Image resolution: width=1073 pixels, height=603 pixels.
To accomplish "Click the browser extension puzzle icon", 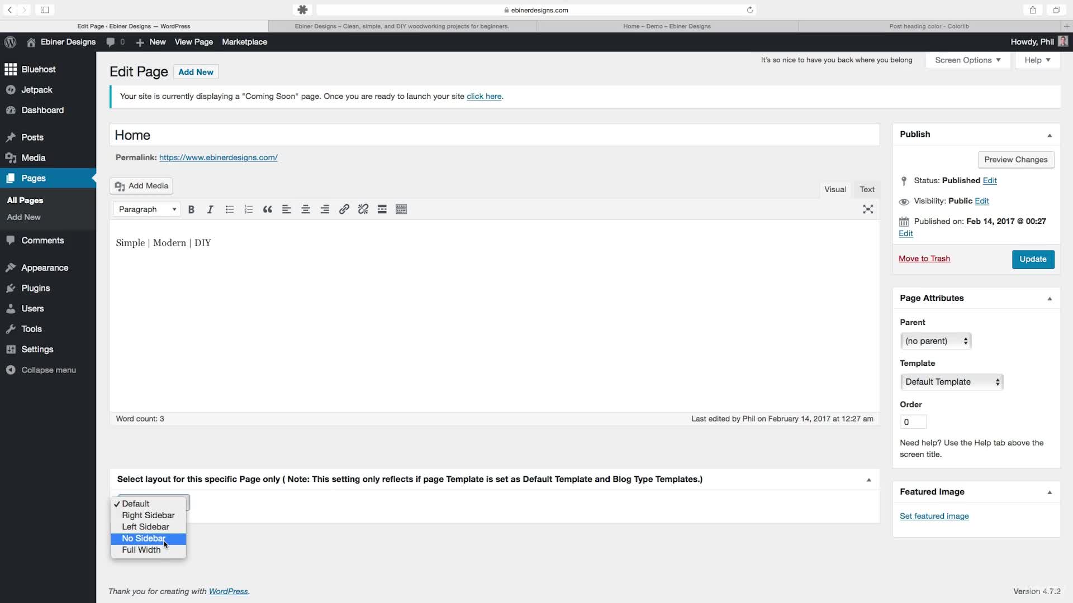I will (x=302, y=10).
